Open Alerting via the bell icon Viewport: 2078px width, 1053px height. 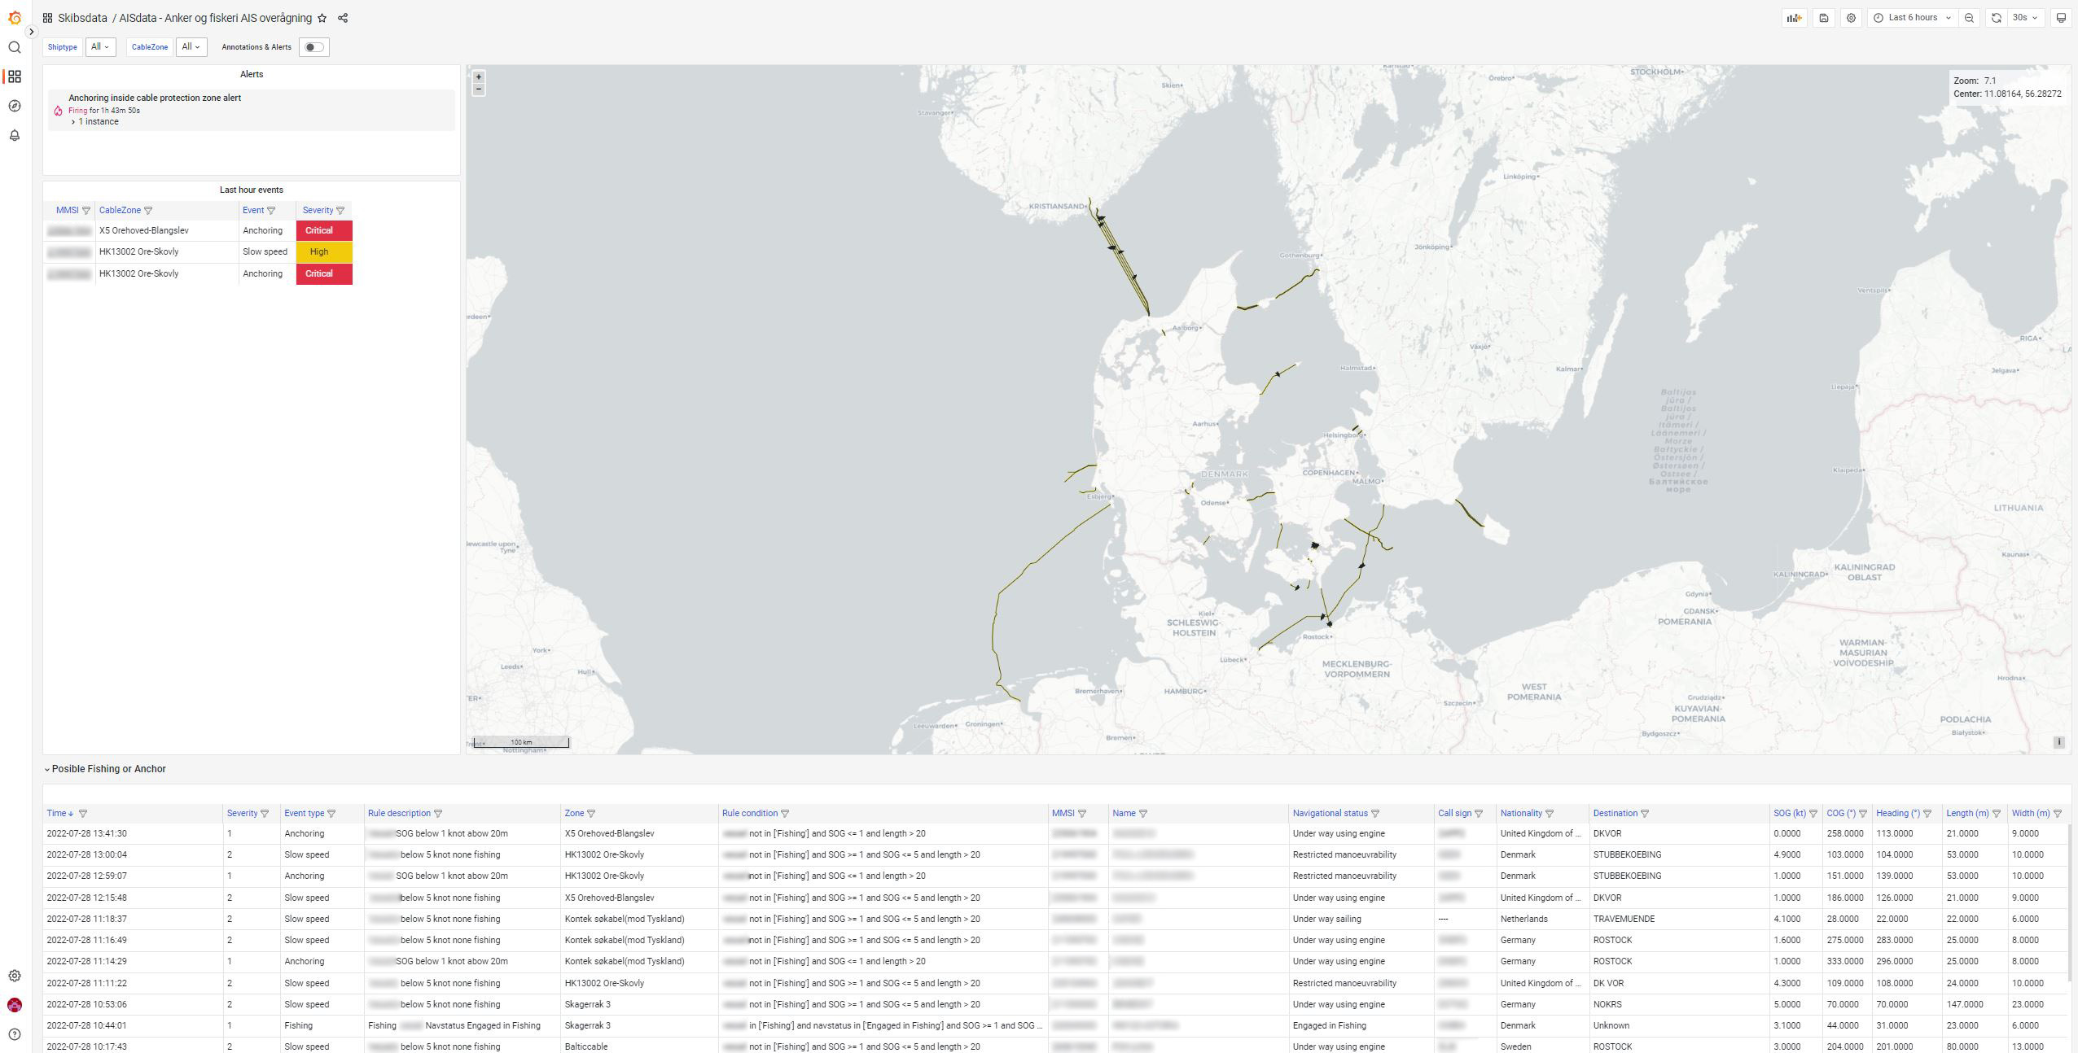coord(14,135)
